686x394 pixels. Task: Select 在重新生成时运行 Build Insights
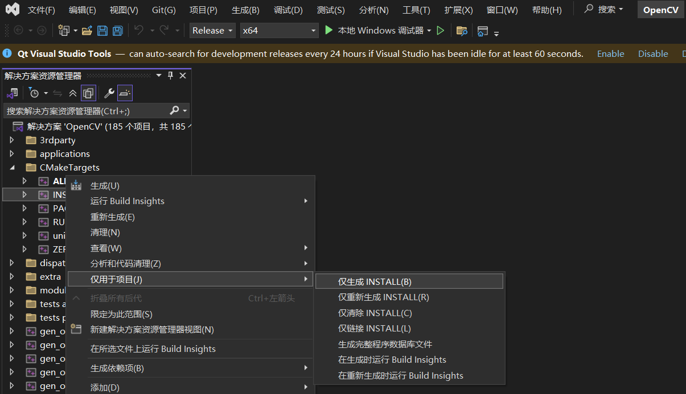coord(409,375)
